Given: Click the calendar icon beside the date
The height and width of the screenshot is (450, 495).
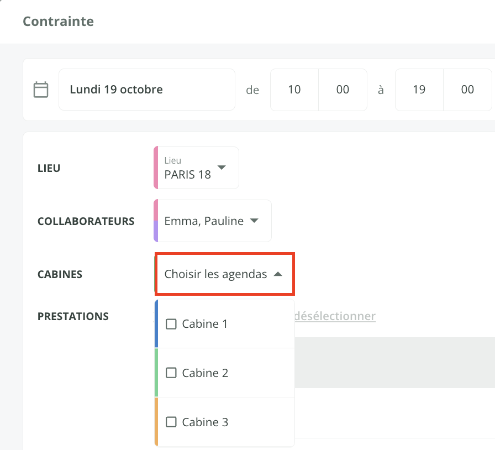Looking at the screenshot, I should [x=41, y=90].
